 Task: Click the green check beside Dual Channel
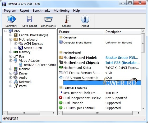tap(61, 103)
